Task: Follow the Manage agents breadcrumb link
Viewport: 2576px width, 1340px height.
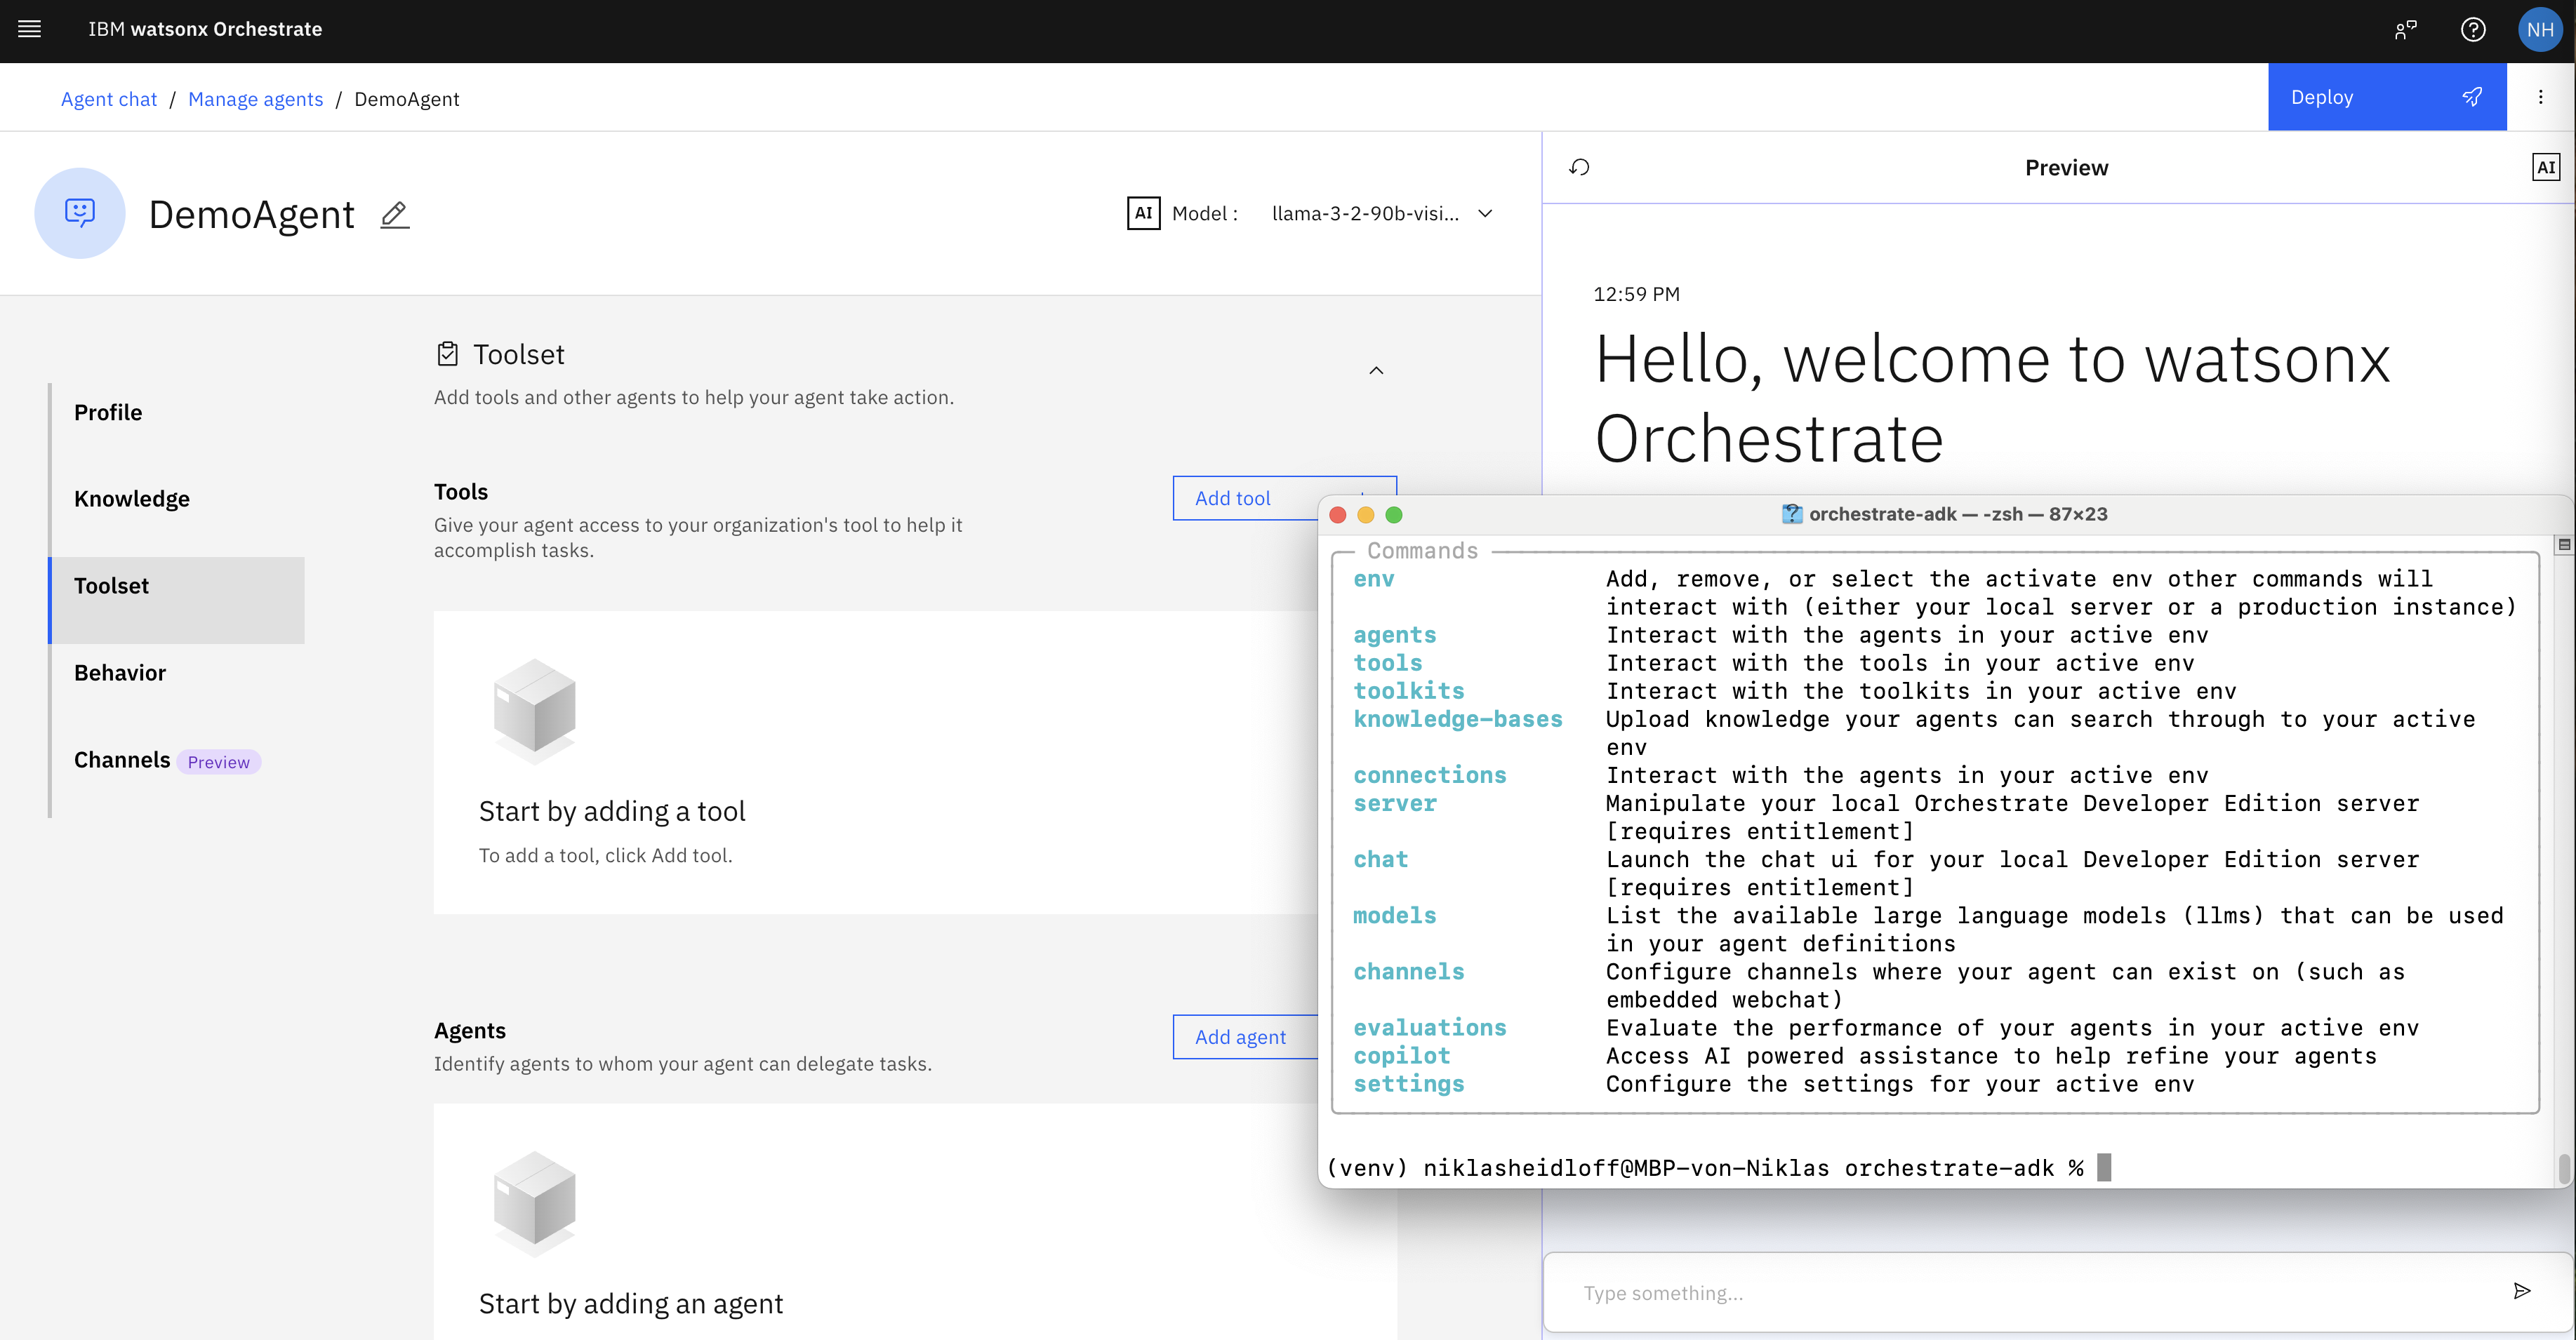Action: click(256, 99)
